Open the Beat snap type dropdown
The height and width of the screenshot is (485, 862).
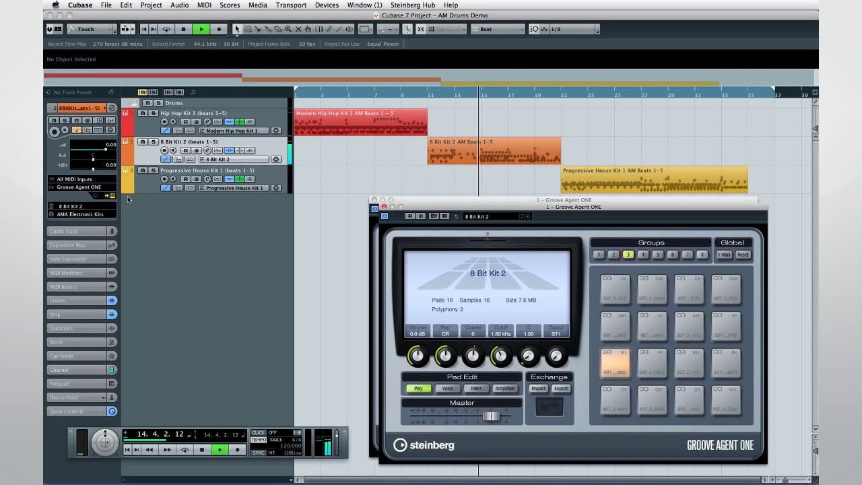498,29
